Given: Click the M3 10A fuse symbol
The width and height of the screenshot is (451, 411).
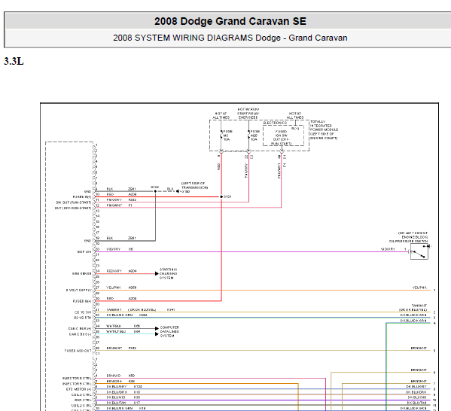Looking at the screenshot, I should [221, 135].
